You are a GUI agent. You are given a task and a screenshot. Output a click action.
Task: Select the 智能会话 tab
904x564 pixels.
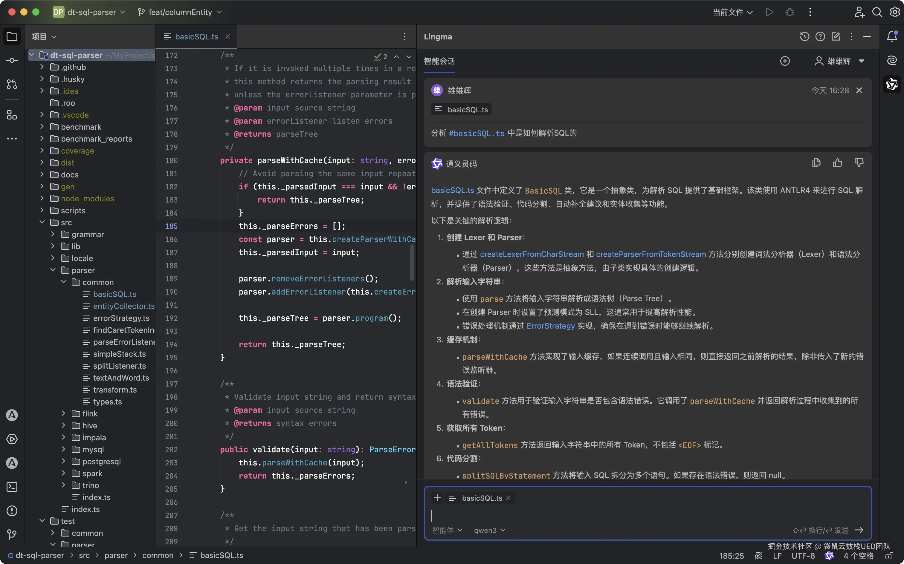(439, 61)
